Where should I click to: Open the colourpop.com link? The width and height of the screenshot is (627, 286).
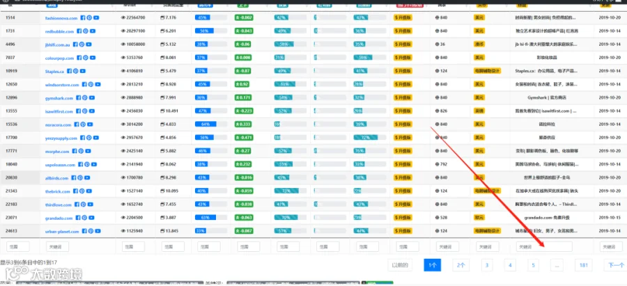(x=60, y=58)
